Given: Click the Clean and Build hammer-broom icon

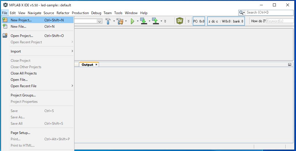Looking at the screenshot, I should [x=120, y=21].
